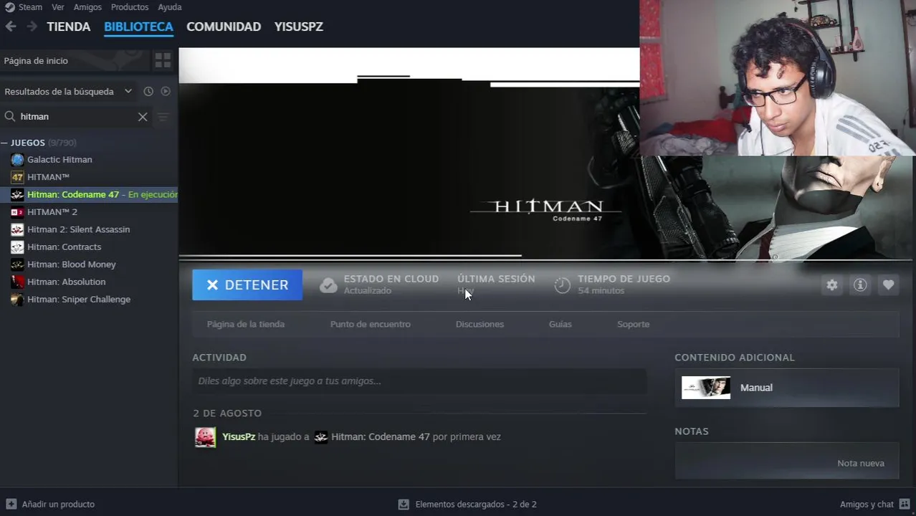Click the Hitman Codename 47 hero logo
Screen dimensions: 916x516
[546, 209]
